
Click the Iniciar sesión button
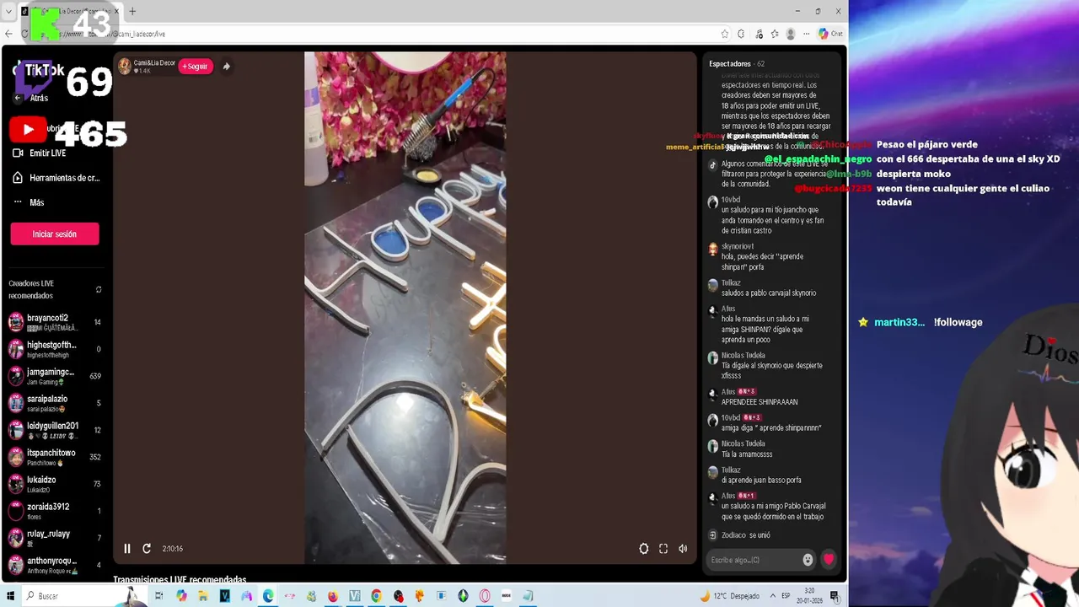(x=55, y=234)
